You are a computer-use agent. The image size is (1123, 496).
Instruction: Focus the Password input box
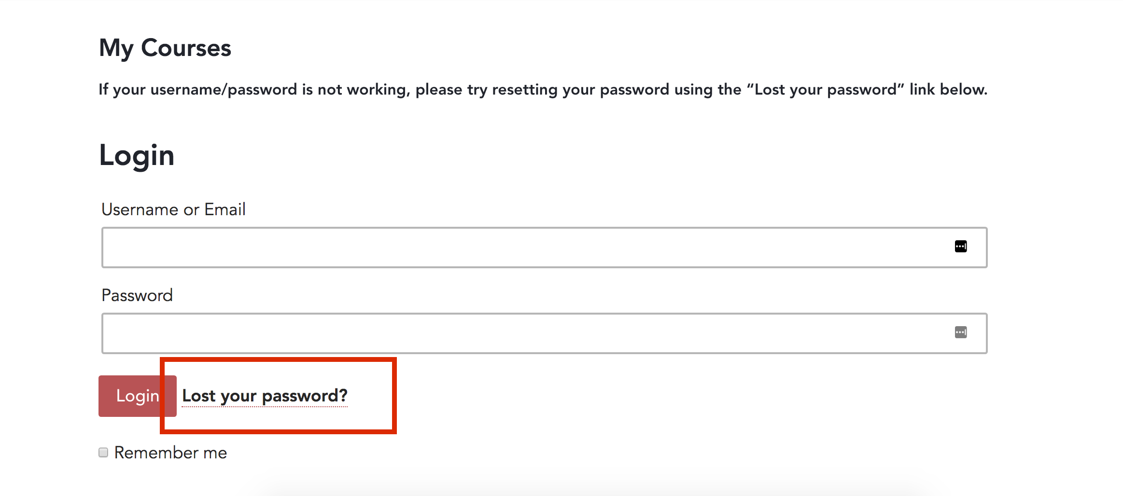544,333
